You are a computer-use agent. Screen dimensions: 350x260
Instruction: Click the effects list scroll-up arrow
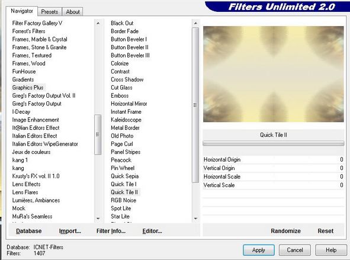click(x=195, y=23)
